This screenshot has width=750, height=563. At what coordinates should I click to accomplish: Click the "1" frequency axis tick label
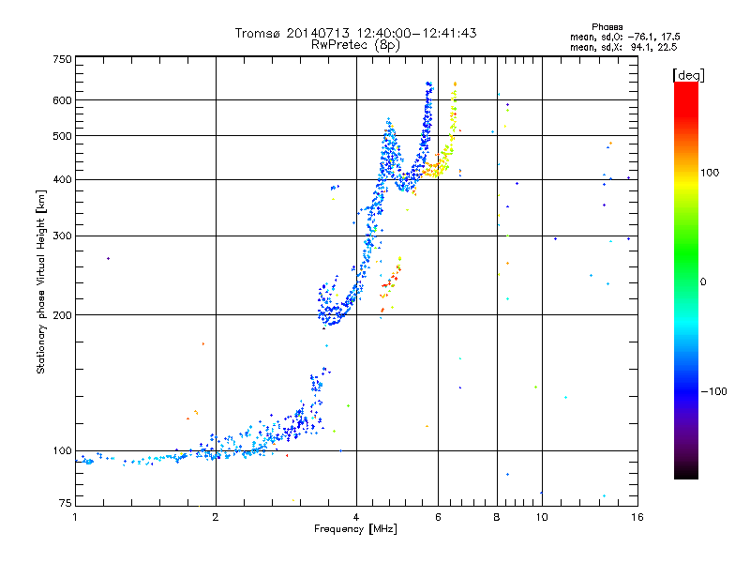coord(75,517)
